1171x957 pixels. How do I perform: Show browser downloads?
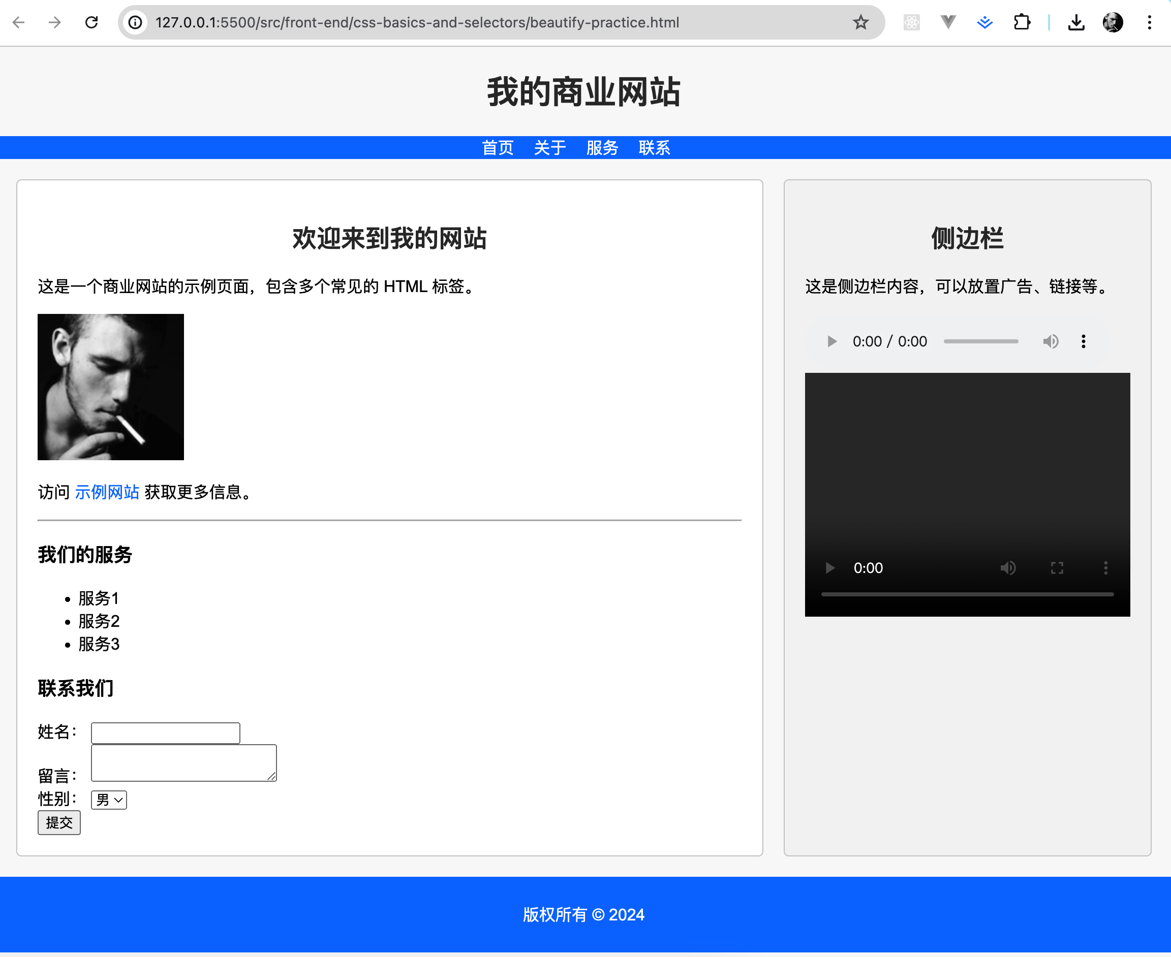(1076, 22)
